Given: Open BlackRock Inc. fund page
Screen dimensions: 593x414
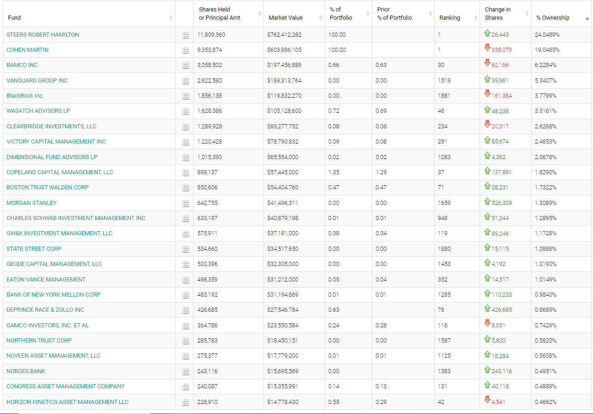Looking at the screenshot, I should 25,96.
